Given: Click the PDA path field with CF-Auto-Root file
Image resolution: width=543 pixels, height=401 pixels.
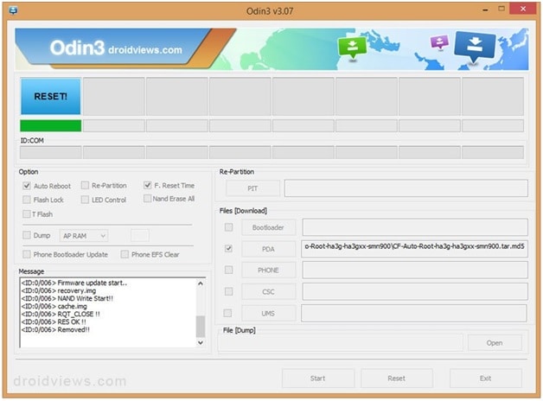Looking at the screenshot, I should 414,248.
